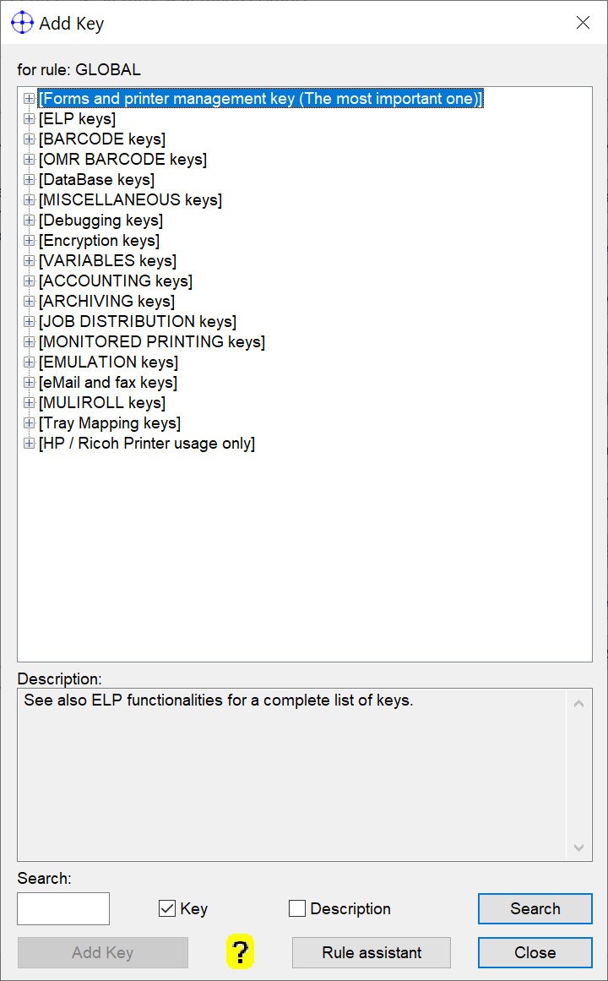608x981 pixels.
Task: Open the Rule assistant
Action: (372, 952)
